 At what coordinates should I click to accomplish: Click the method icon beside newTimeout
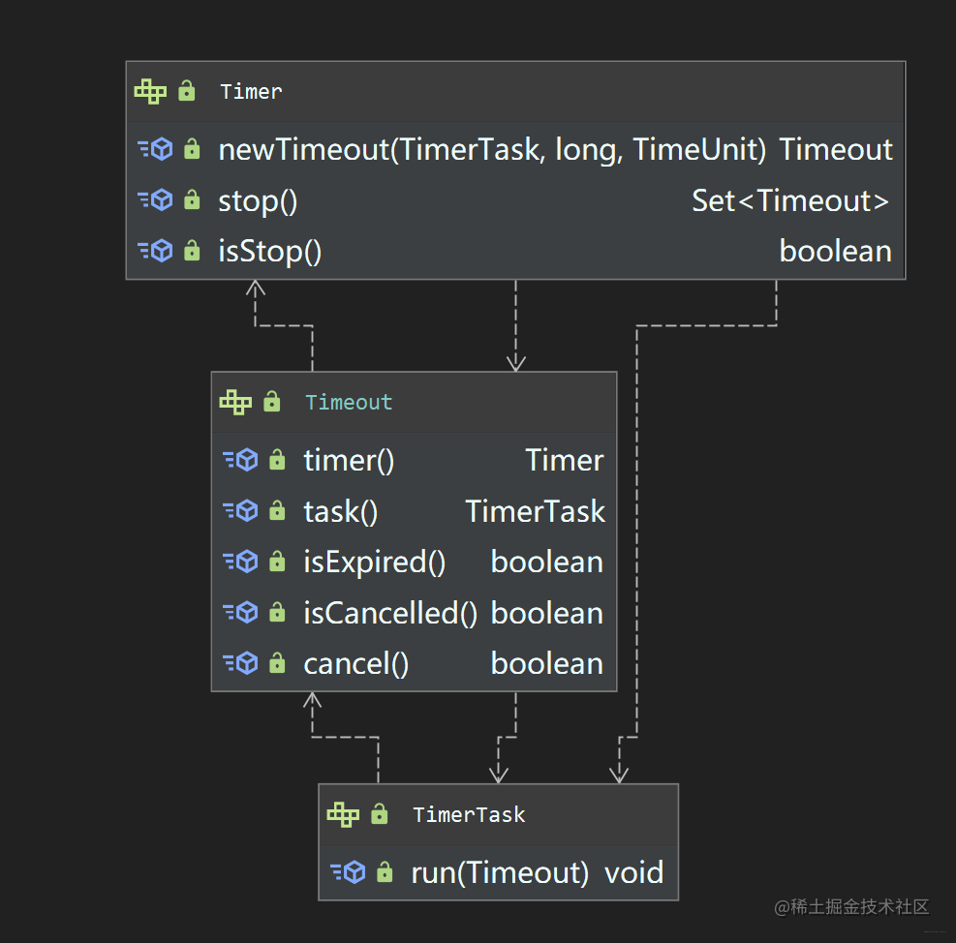coord(156,149)
